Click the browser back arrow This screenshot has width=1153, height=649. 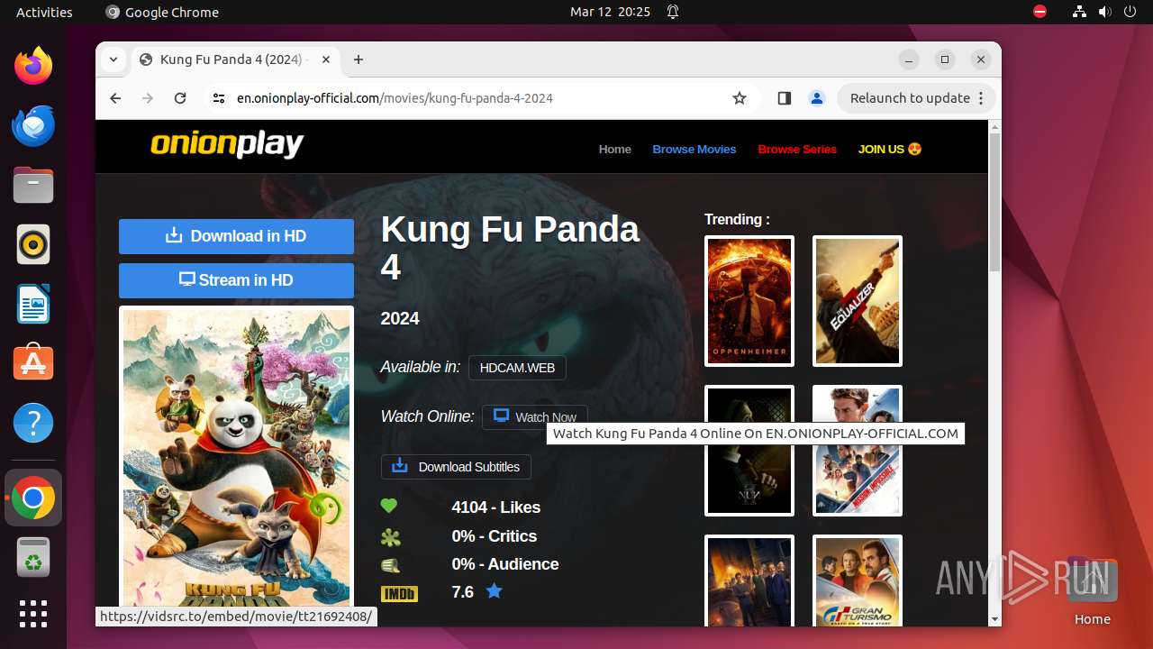tap(115, 98)
